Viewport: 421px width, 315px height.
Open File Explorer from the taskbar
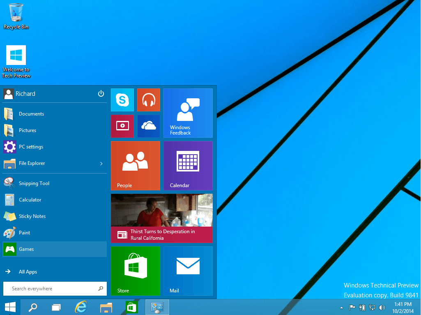click(106, 307)
